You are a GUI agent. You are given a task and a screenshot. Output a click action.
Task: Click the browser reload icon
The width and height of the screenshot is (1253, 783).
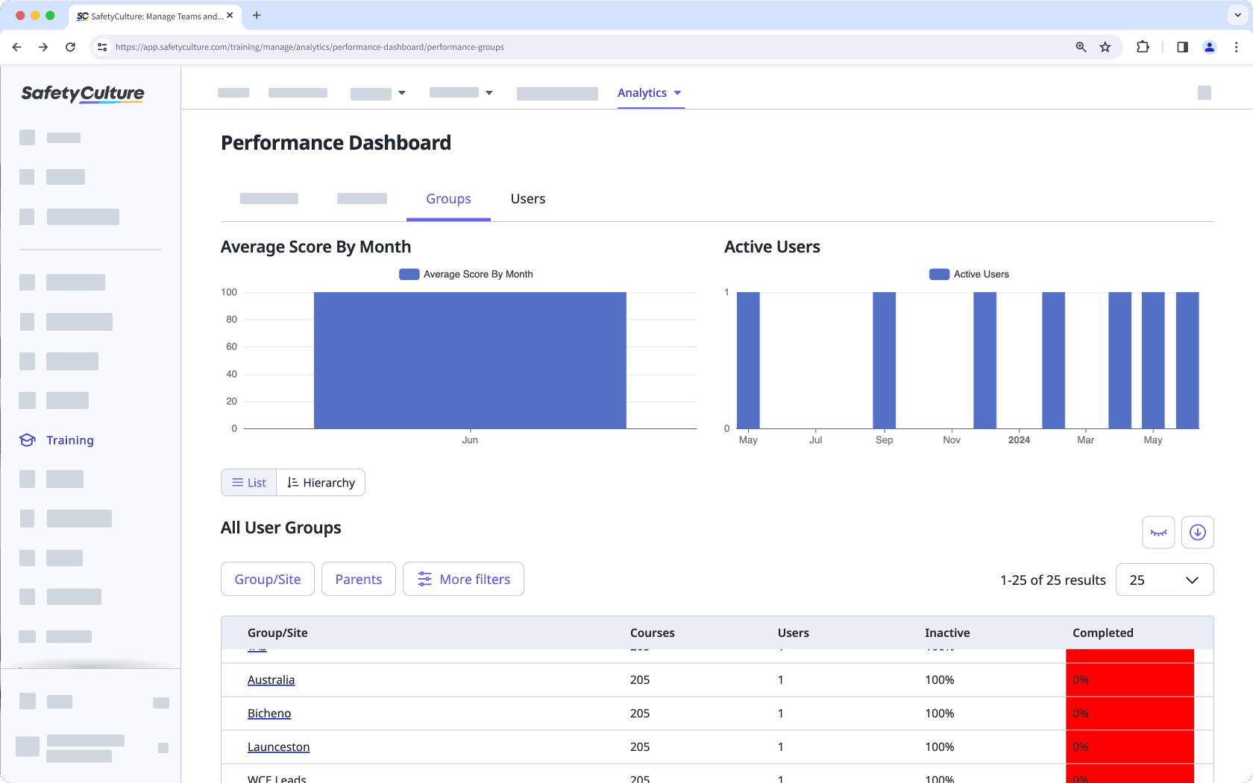tap(70, 47)
